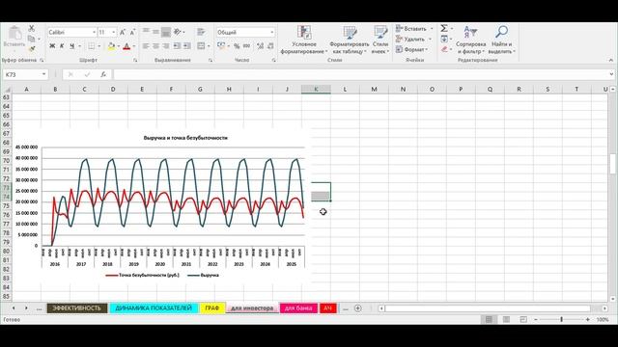Align text to the top icon
Image resolution: width=618 pixels, height=347 pixels.
click(x=146, y=32)
